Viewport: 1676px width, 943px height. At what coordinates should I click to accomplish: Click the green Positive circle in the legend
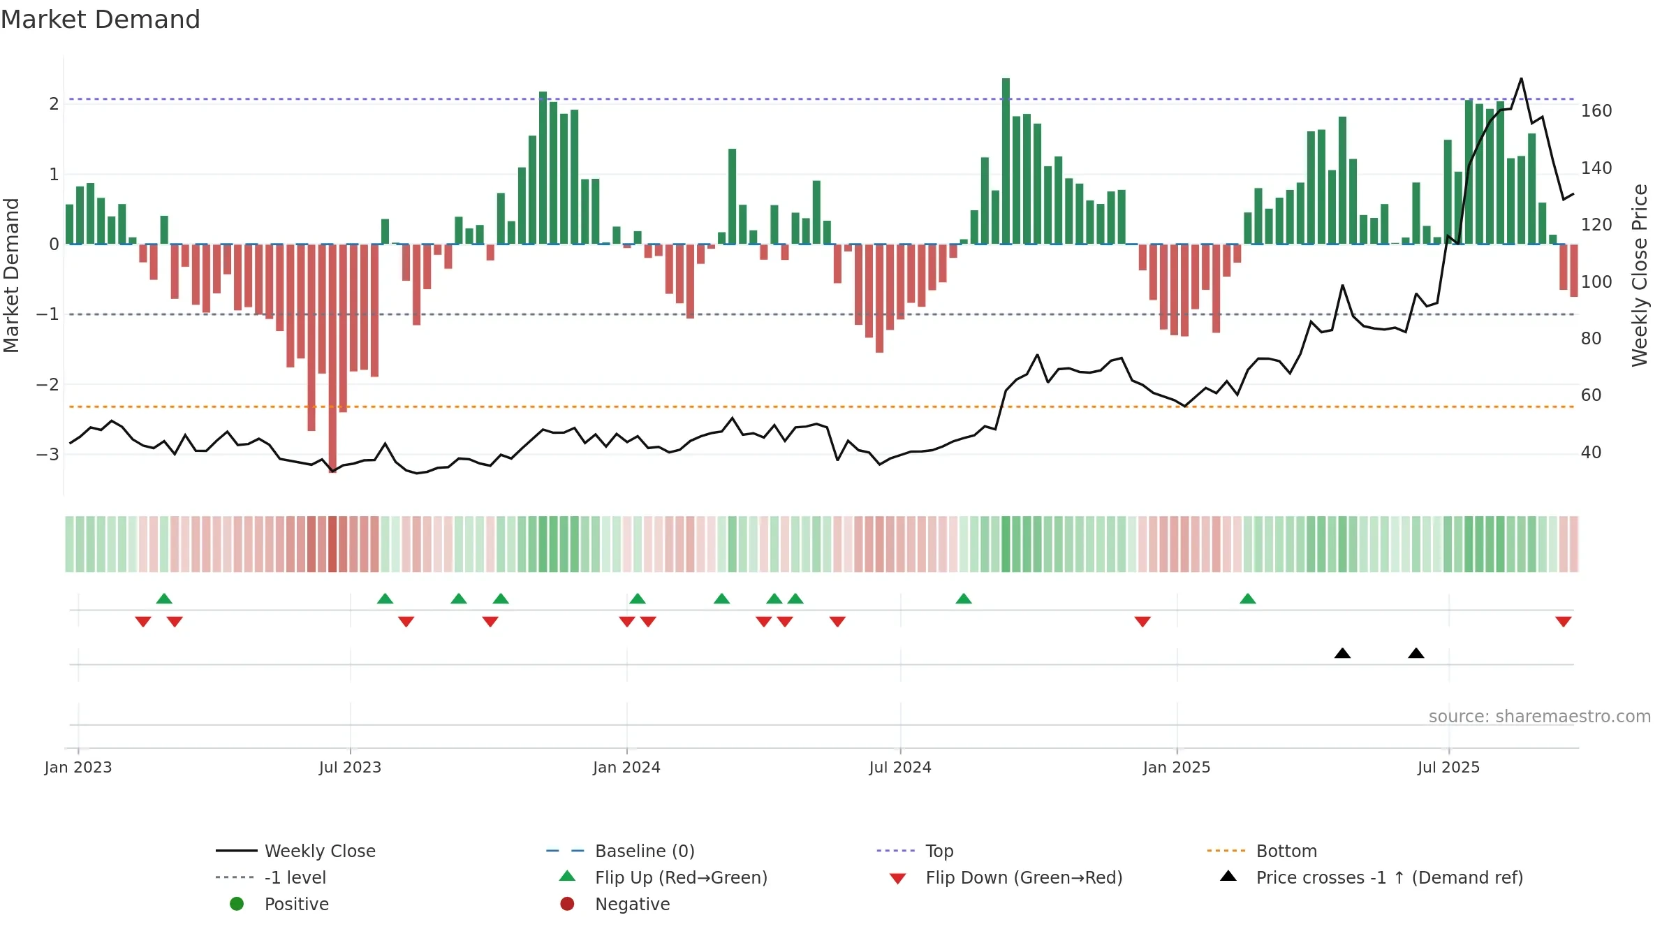point(237,904)
